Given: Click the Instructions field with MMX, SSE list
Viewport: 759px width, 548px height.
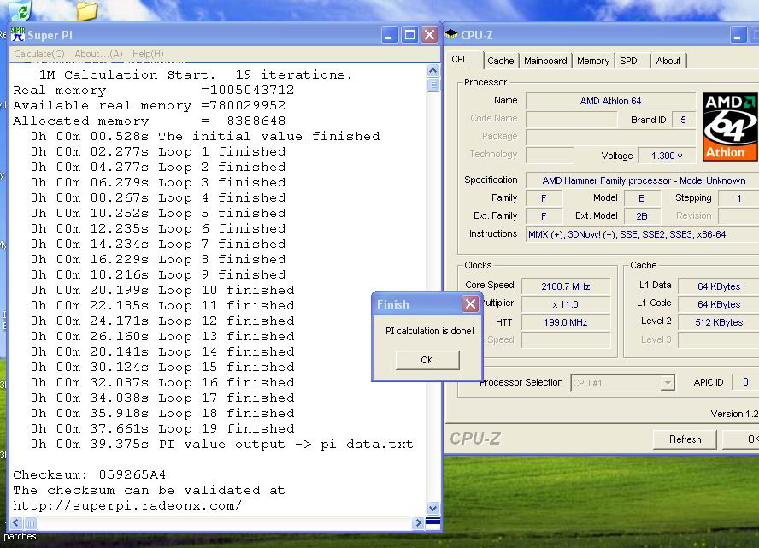Looking at the screenshot, I should (x=644, y=234).
